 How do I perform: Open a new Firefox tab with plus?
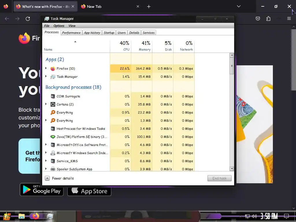(x=149, y=7)
